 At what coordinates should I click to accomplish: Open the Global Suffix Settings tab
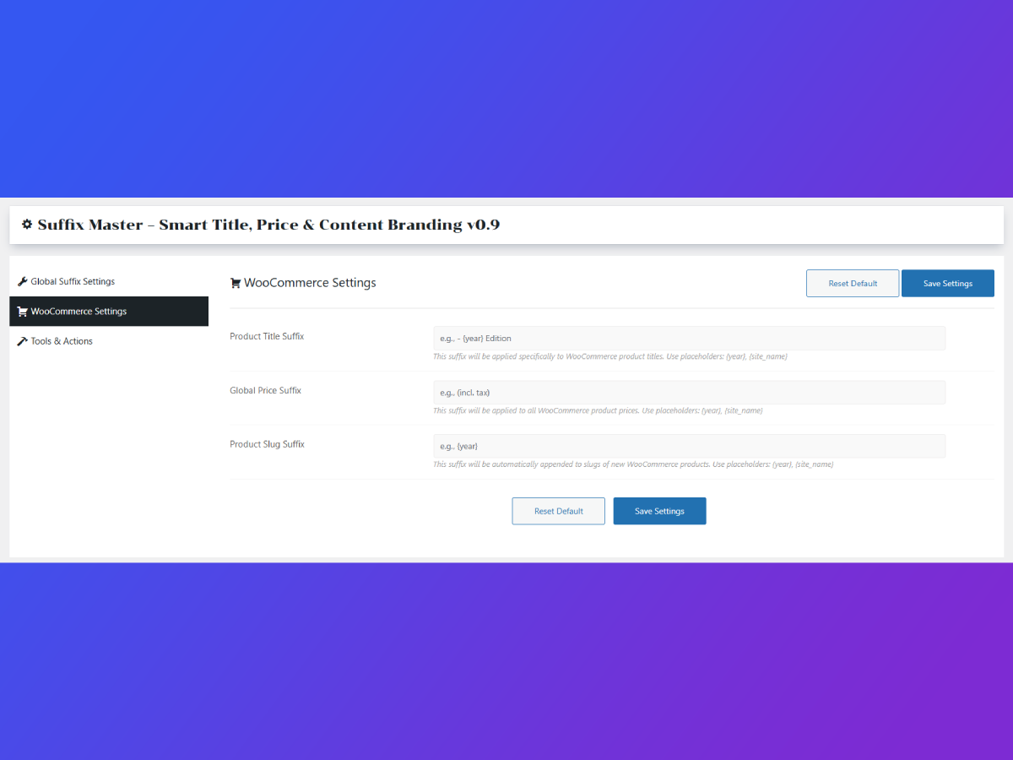(x=73, y=281)
